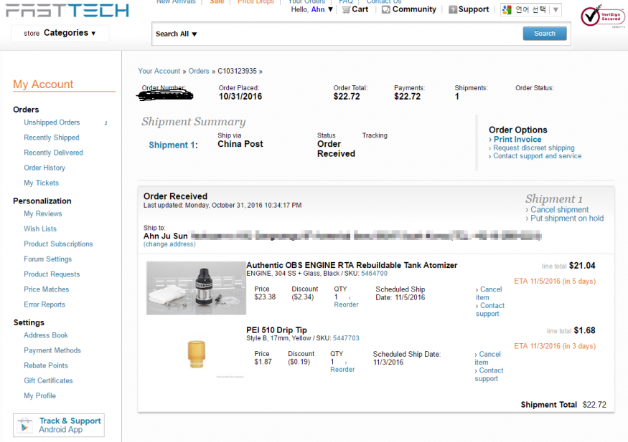The height and width of the screenshot is (442, 628).
Task: Open OBS Engine RTA product thumbnail
Action: [196, 288]
